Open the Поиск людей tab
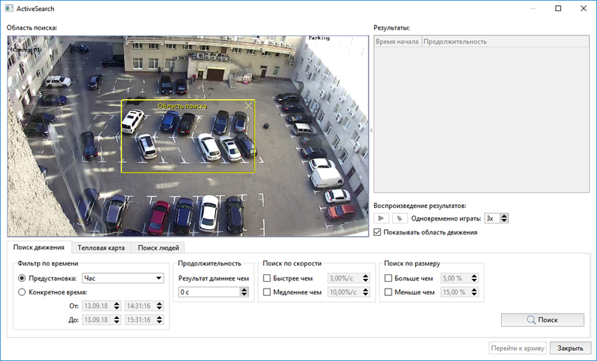The image size is (597, 361). [x=157, y=248]
